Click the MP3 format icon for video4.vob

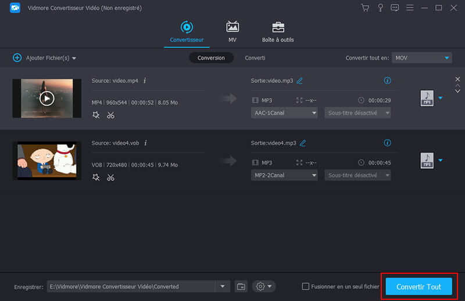point(427,161)
